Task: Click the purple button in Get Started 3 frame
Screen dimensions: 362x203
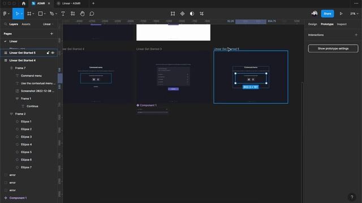Action: pos(173,89)
